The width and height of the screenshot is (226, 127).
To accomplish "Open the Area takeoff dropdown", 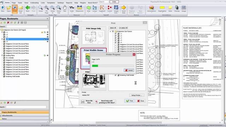I will [89, 13].
